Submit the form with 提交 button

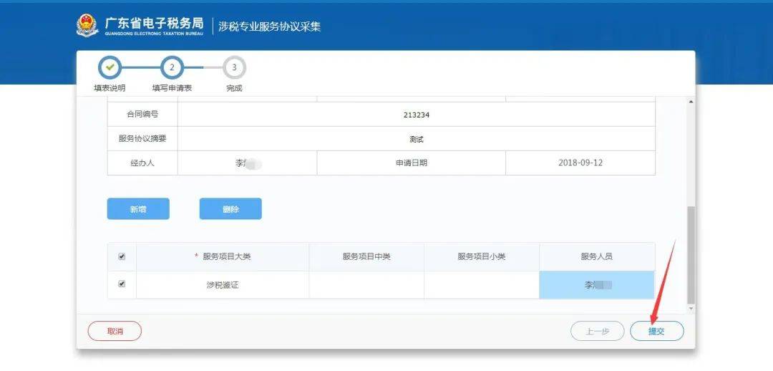pos(656,331)
